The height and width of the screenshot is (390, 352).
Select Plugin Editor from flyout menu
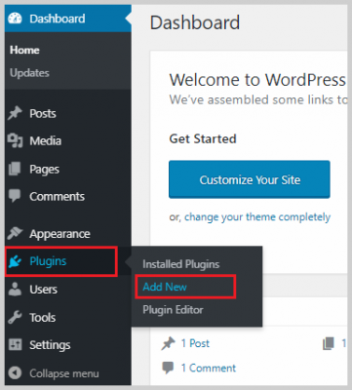173,309
